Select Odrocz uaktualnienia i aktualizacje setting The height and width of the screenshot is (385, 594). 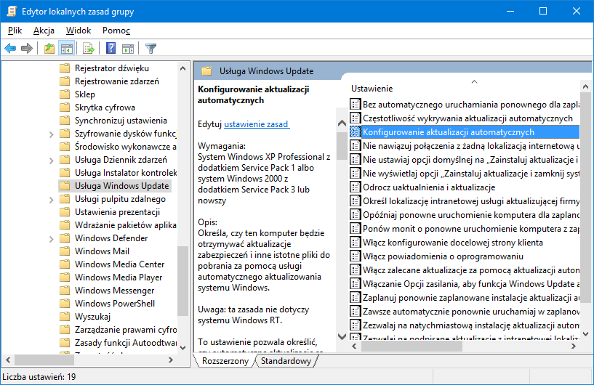pyautogui.click(x=429, y=187)
